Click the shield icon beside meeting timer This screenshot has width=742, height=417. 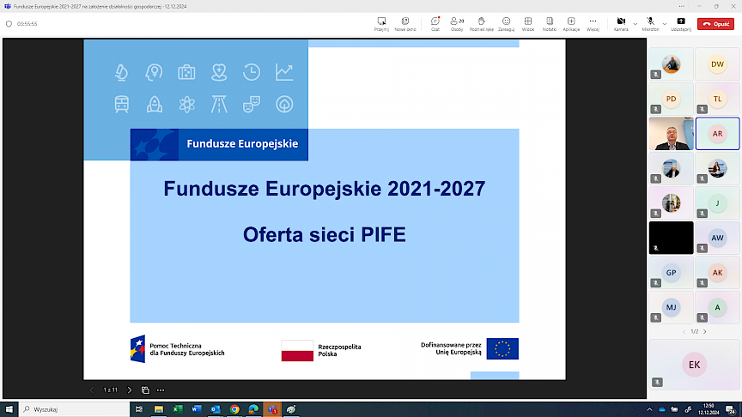coord(9,24)
